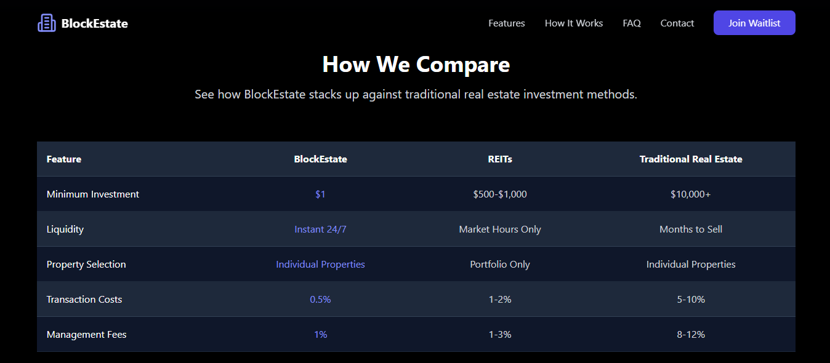Select the BlockEstate column header
This screenshot has width=830, height=363.
coord(320,159)
